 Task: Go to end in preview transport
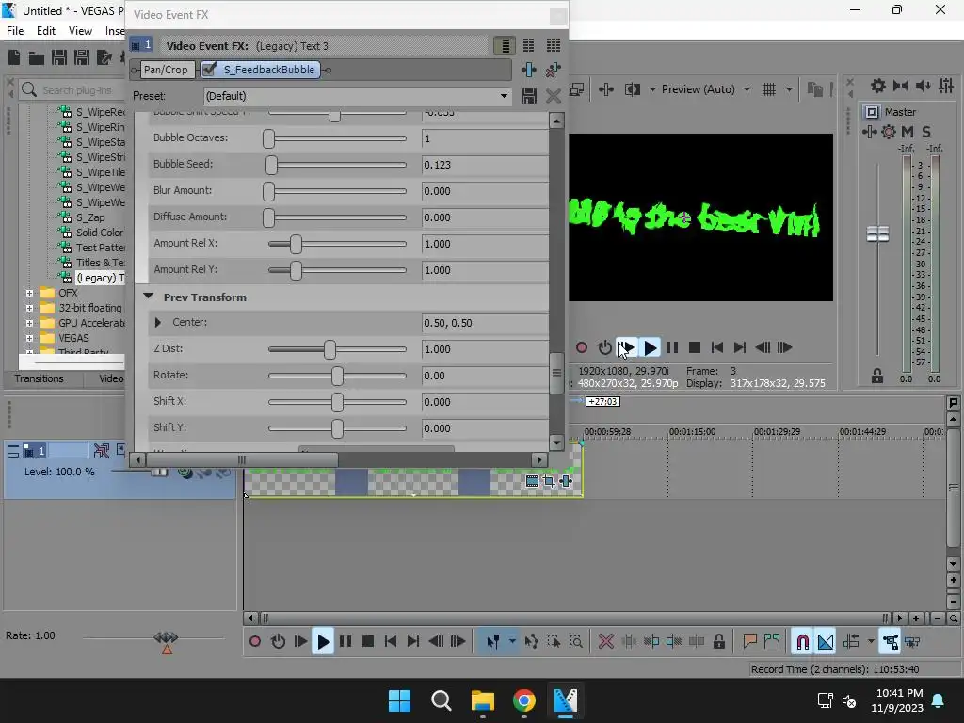click(740, 348)
